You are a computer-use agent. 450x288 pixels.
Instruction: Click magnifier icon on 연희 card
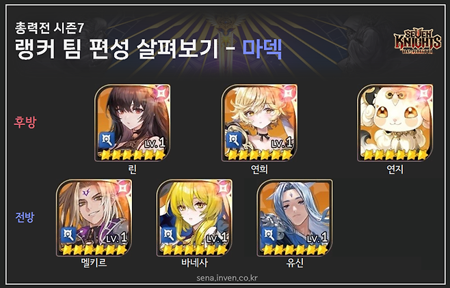click(x=234, y=141)
